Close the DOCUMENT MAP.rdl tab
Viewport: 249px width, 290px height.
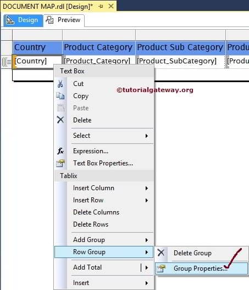point(111,6)
